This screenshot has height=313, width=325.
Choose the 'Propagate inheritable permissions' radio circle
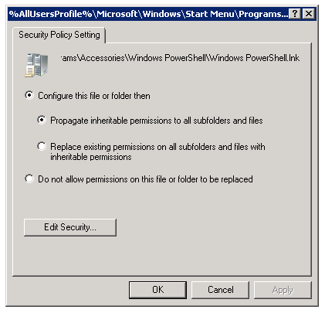pos(42,120)
